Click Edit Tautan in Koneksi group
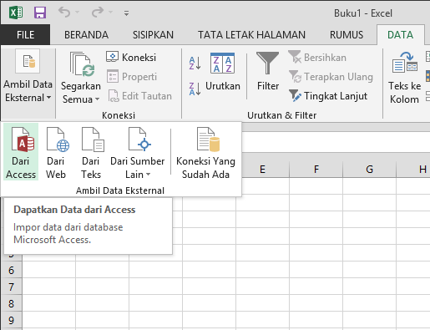The image size is (430, 330). (139, 96)
